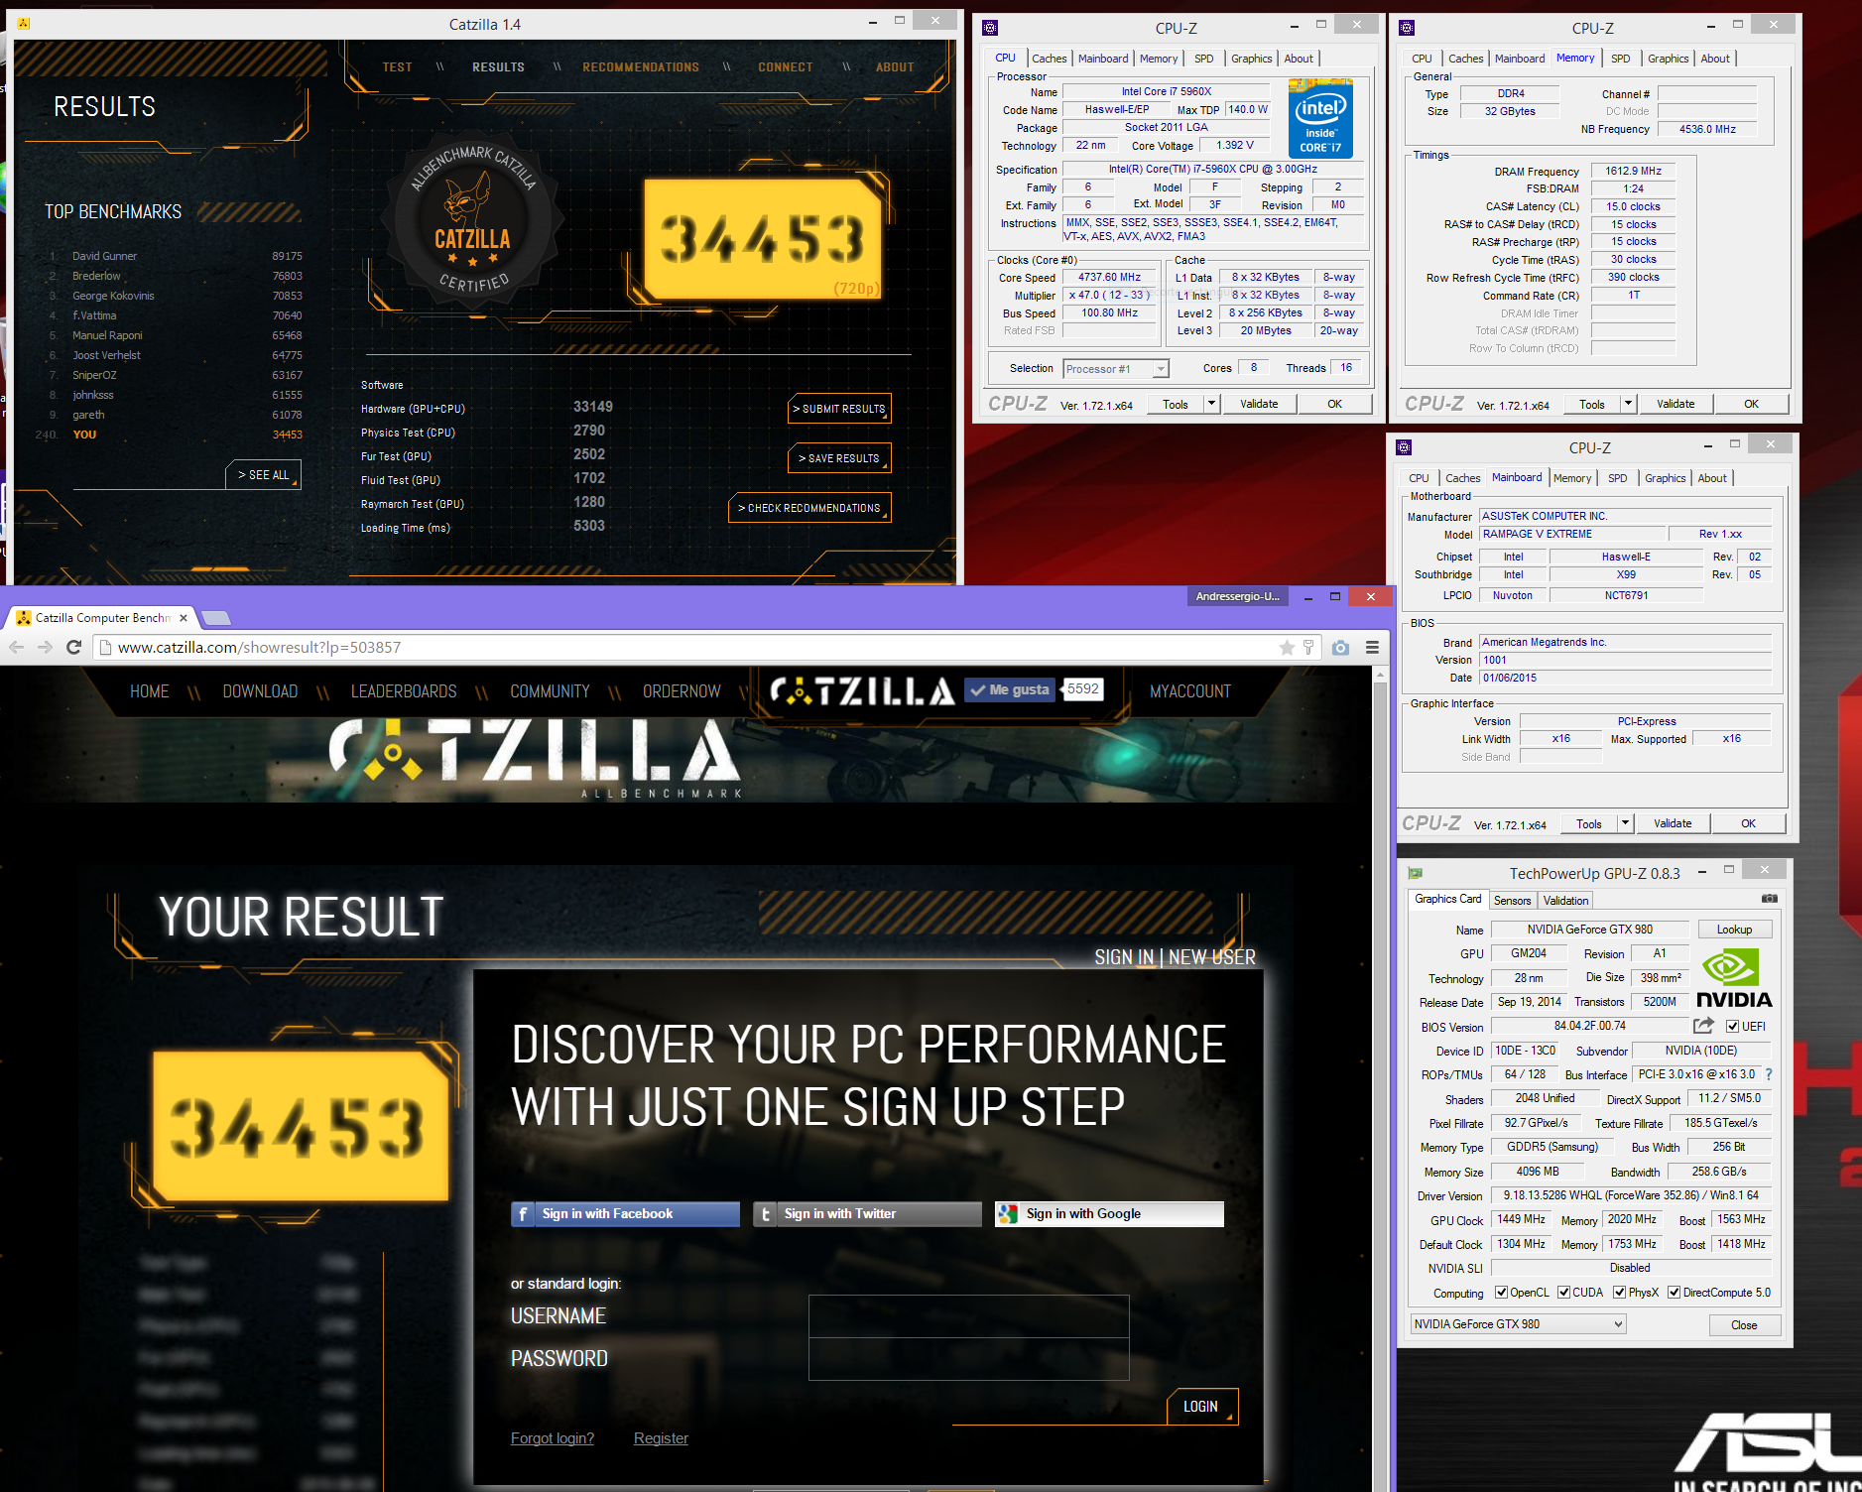Switch to the Caches tab in the first CPU-Z window

click(1049, 59)
